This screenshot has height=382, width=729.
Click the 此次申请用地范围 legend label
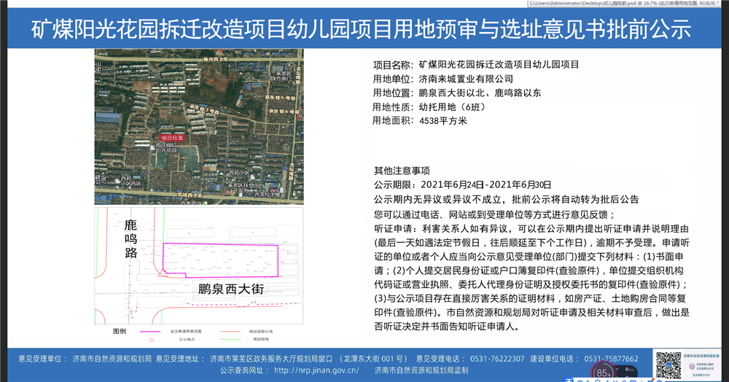coord(186,332)
